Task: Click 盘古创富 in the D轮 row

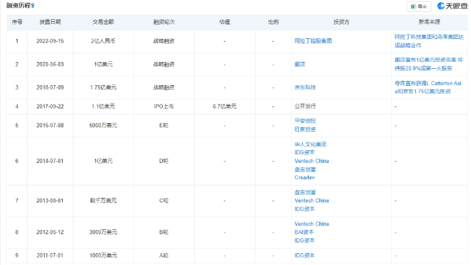Action: (x=305, y=169)
